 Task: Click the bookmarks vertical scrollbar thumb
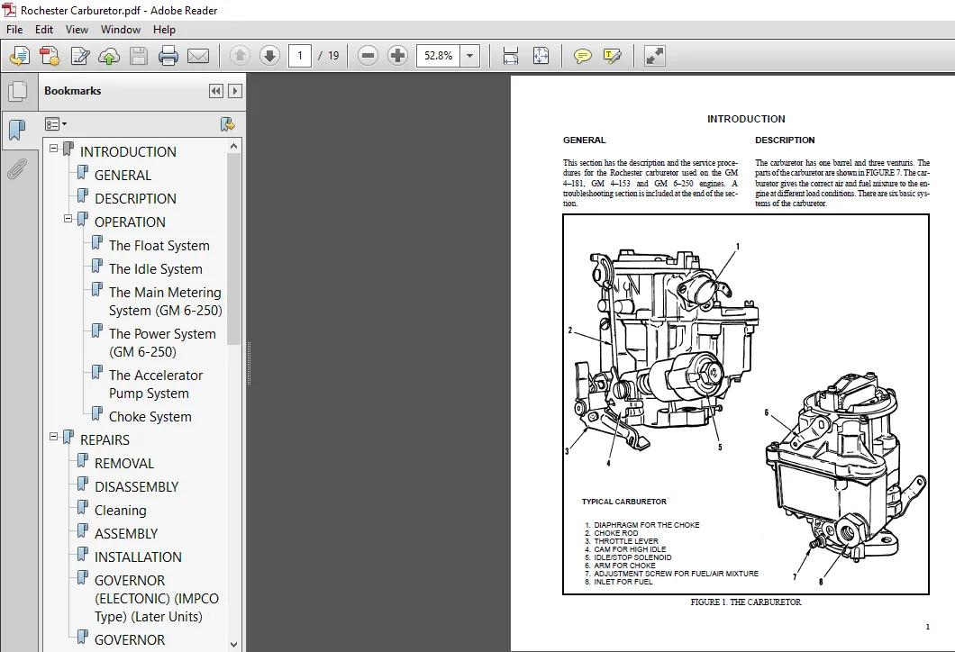coord(234,249)
